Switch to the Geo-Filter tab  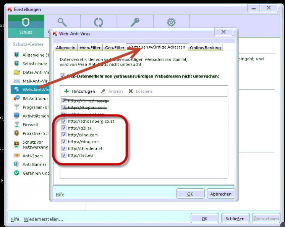point(115,48)
